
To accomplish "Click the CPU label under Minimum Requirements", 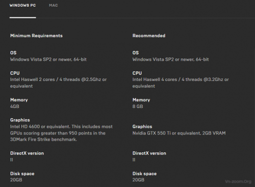I will (15, 73).
